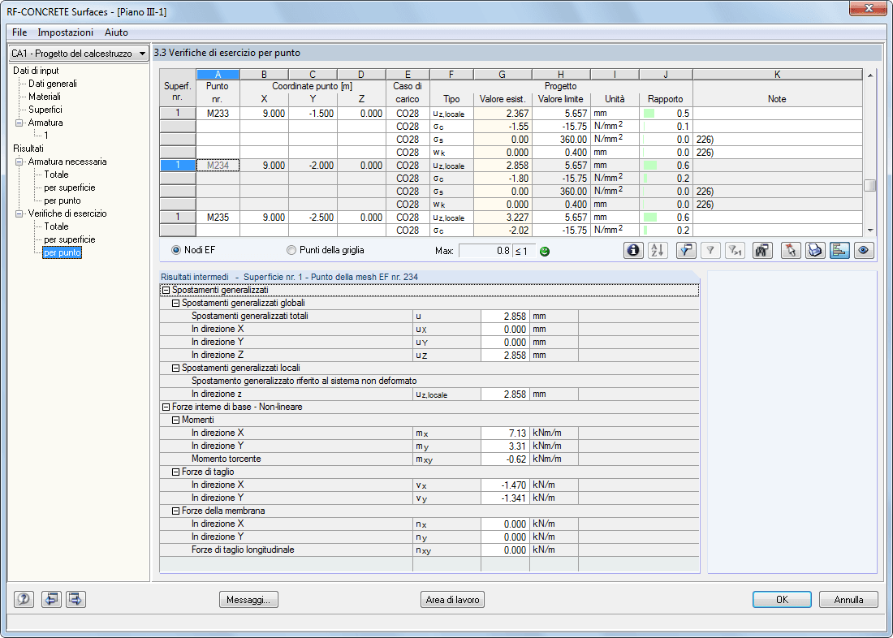Viewport: 893px width, 638px height.
Task: Collapse Spostamenti generalizzati locali group
Action: 175,369
